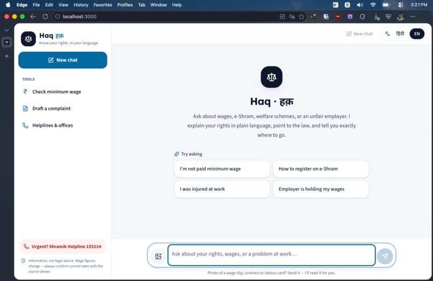Open browser downloads icon

point(377,17)
